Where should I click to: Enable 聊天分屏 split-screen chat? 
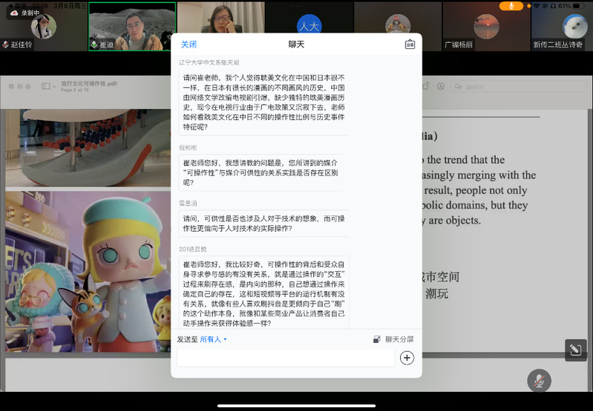pos(393,339)
